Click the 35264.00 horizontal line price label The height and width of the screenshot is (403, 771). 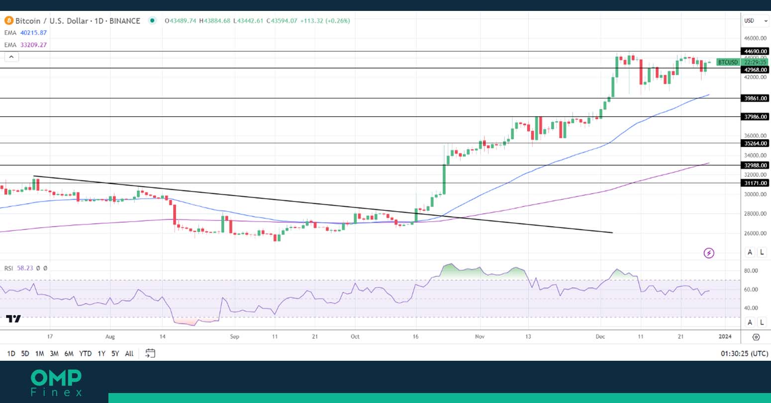[x=755, y=143]
